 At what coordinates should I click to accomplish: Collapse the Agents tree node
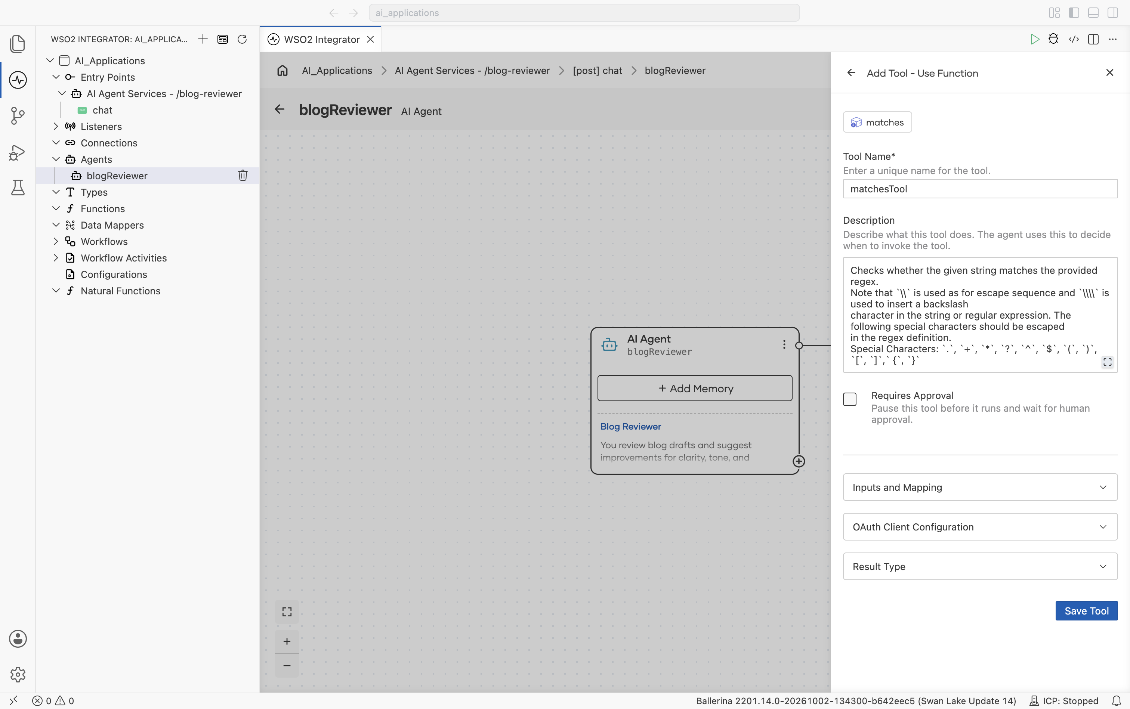coord(56,160)
